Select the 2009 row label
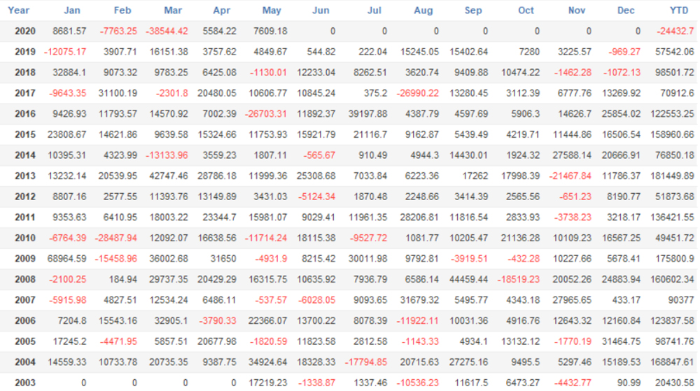Screen dimensions: 700x391 coord(23,259)
